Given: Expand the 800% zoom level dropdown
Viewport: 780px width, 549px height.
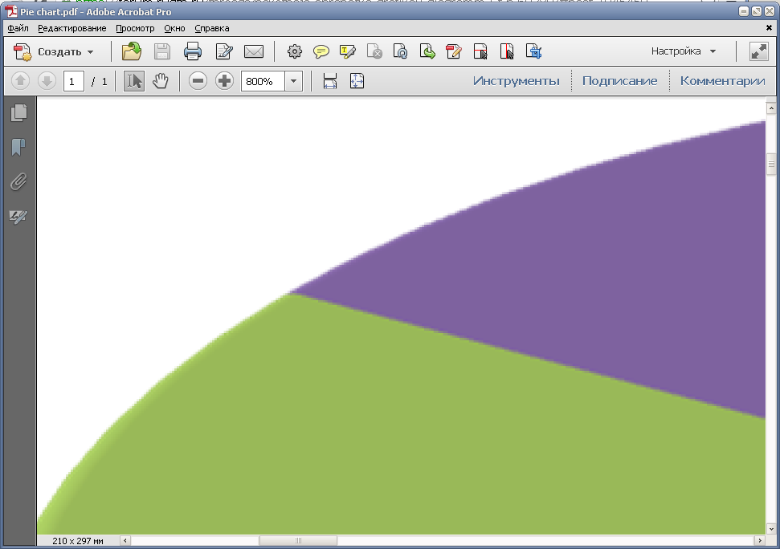Looking at the screenshot, I should [293, 81].
